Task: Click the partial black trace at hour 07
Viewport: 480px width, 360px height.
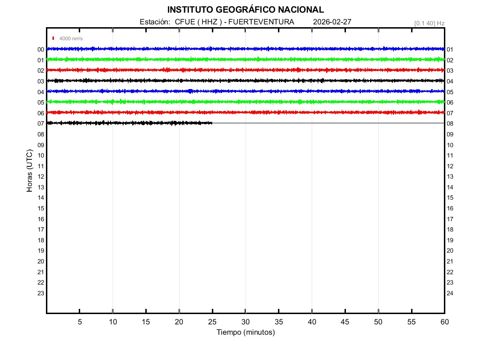Action: point(129,123)
